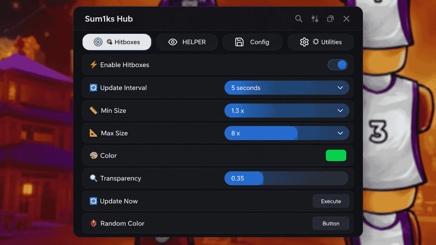436x245 pixels.
Task: Close the Sum1ks Hub window
Action: pyautogui.click(x=346, y=19)
